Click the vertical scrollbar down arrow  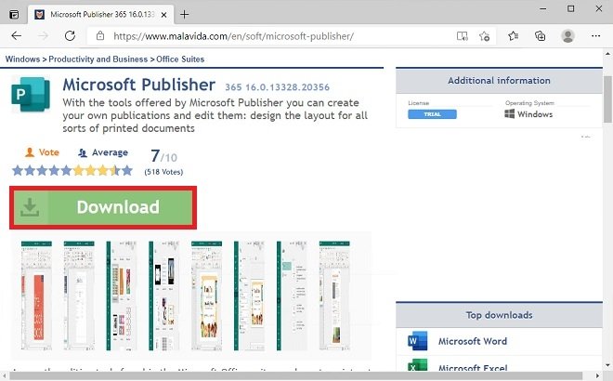click(x=607, y=365)
